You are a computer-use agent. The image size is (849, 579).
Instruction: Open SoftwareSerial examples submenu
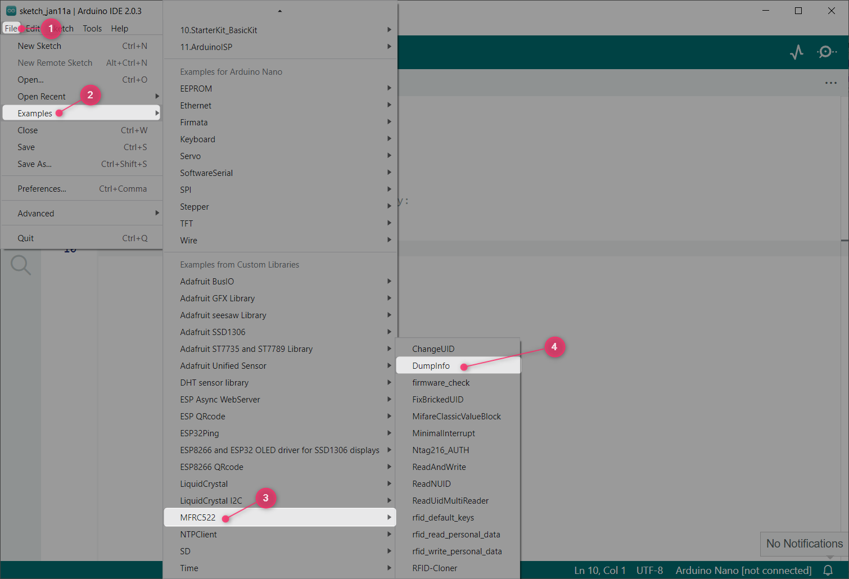(x=280, y=173)
